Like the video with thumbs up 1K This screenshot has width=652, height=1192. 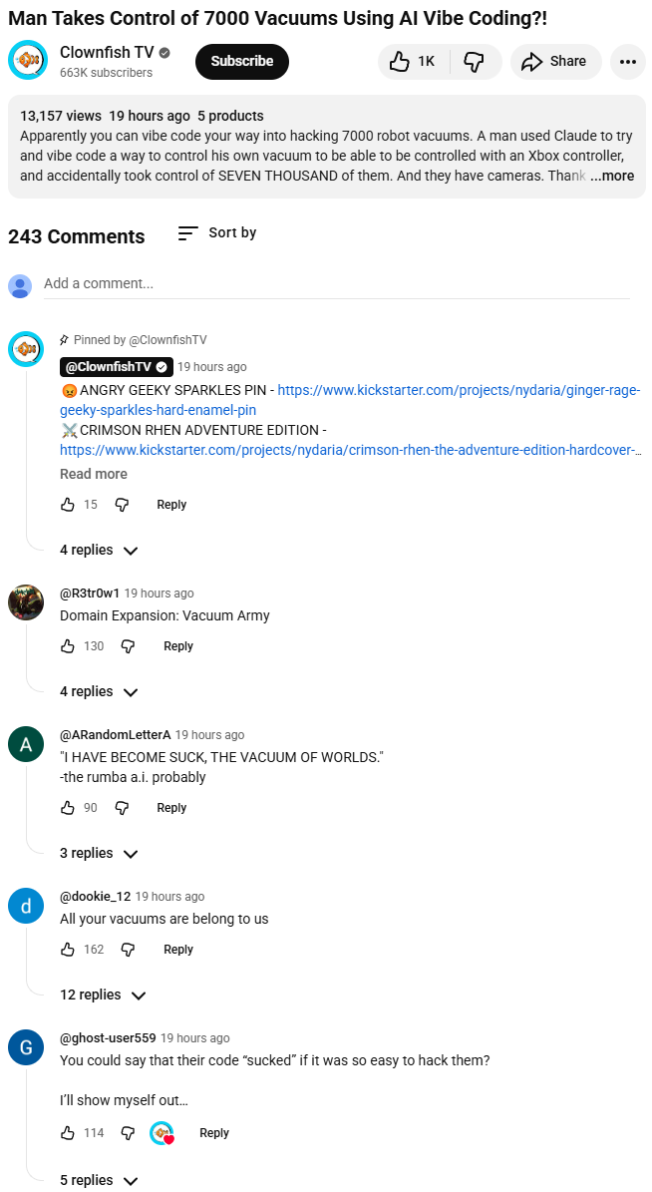click(x=414, y=62)
